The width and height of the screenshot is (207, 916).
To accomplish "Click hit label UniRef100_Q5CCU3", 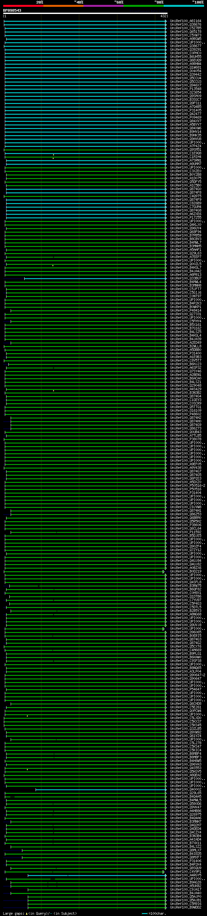I will [185, 82].
